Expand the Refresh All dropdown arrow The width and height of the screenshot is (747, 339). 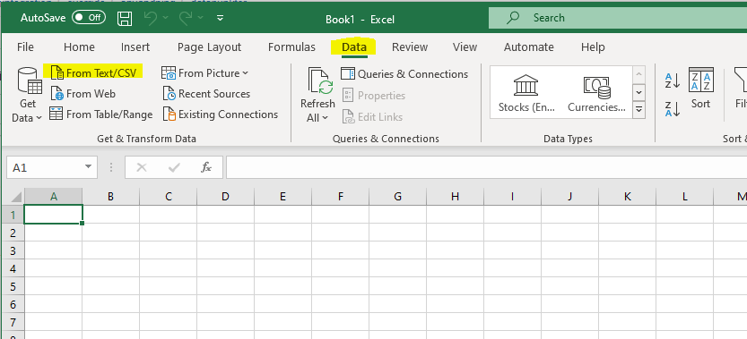[x=325, y=118]
